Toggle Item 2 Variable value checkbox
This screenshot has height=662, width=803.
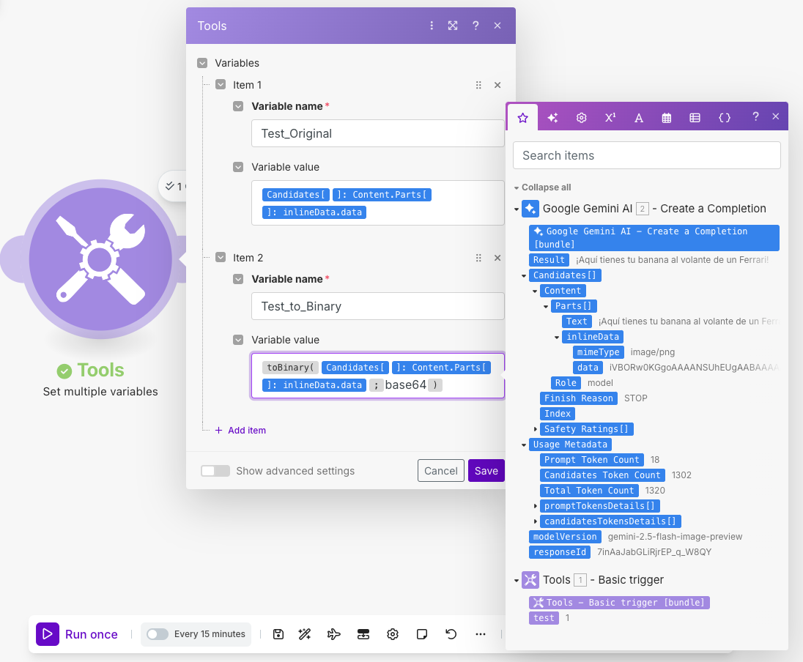click(238, 340)
